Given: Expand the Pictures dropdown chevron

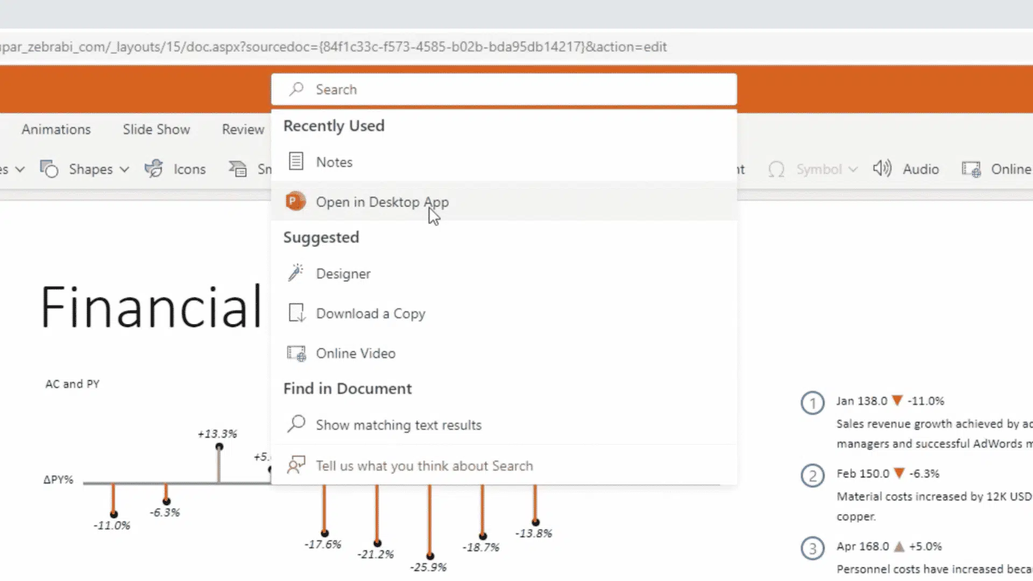Looking at the screenshot, I should click(20, 169).
